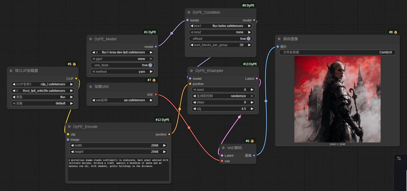407x191 pixels.
Task: Increase the seed value with right arrow
Action: pos(252,90)
